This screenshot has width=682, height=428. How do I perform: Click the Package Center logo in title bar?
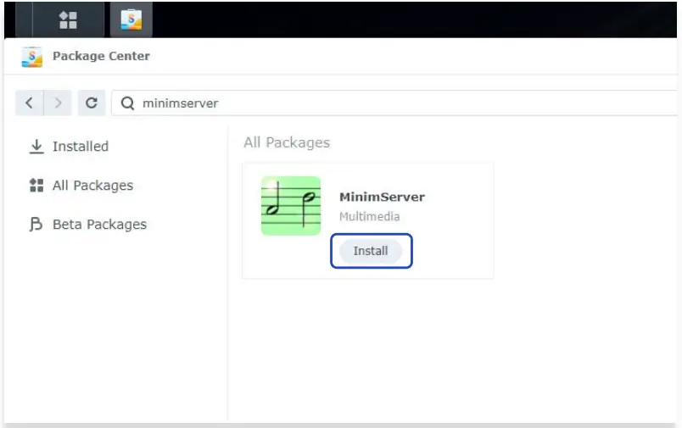[32, 57]
